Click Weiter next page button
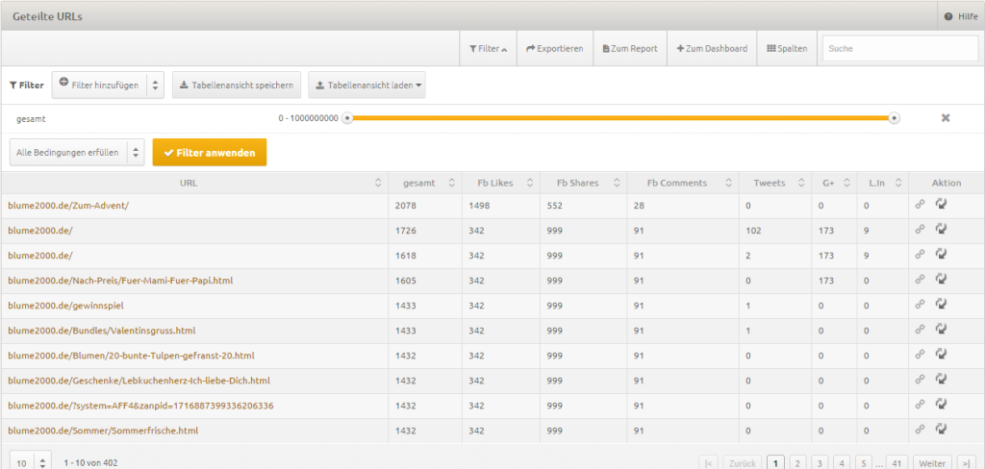 932,463
